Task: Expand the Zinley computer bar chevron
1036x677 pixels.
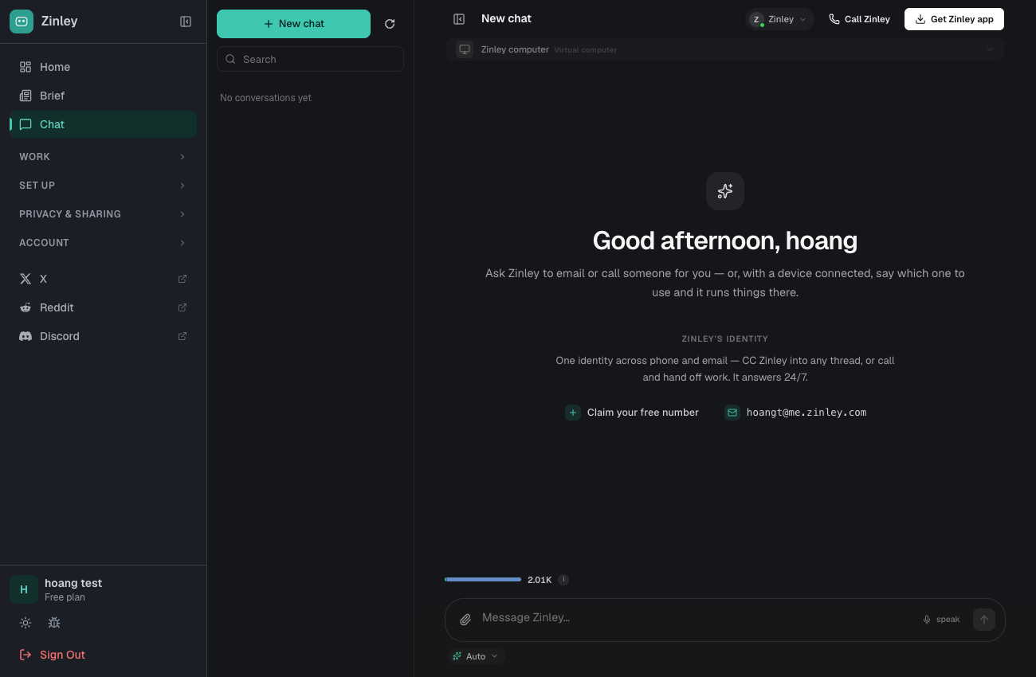Action: 990,49
